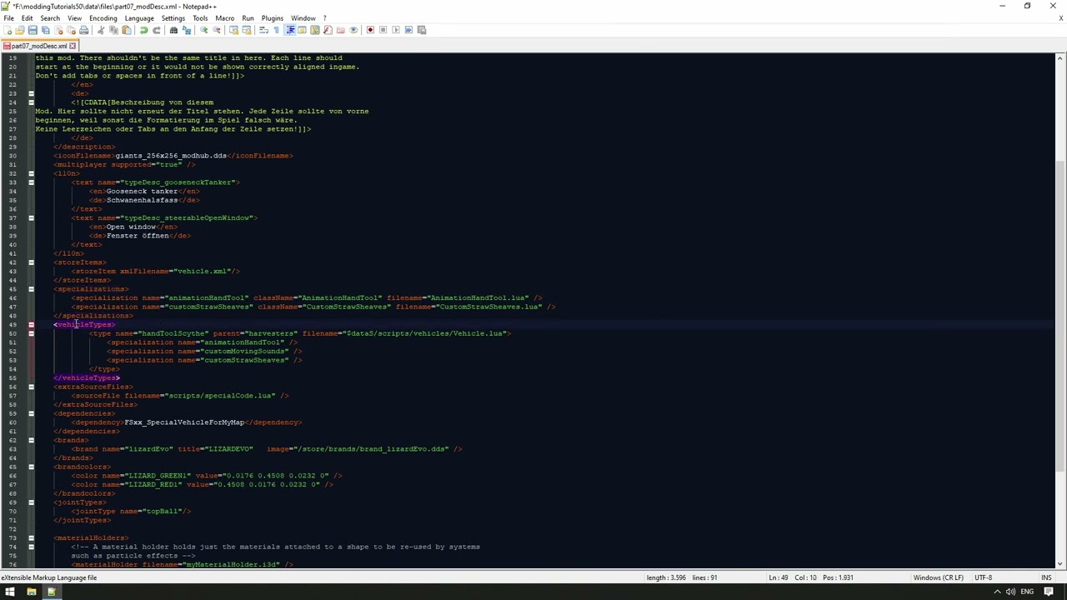Screen dimensions: 1067x600
Task: Open the Function List panel icon
Action: point(328,30)
